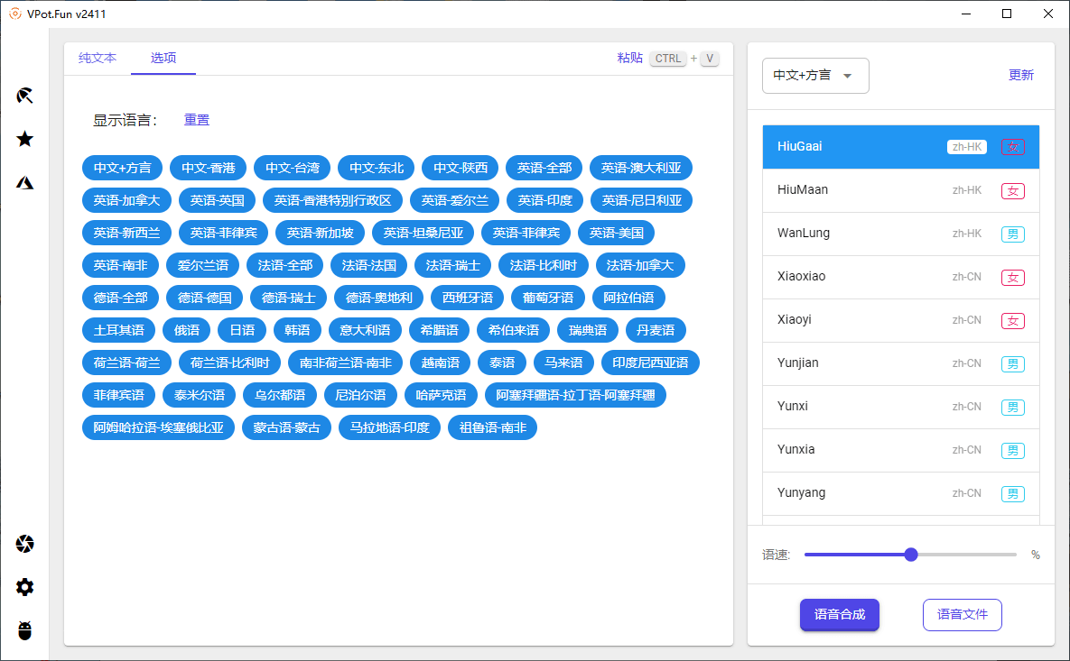Click the camera shutter icon in sidebar
The width and height of the screenshot is (1070, 661).
tap(25, 544)
